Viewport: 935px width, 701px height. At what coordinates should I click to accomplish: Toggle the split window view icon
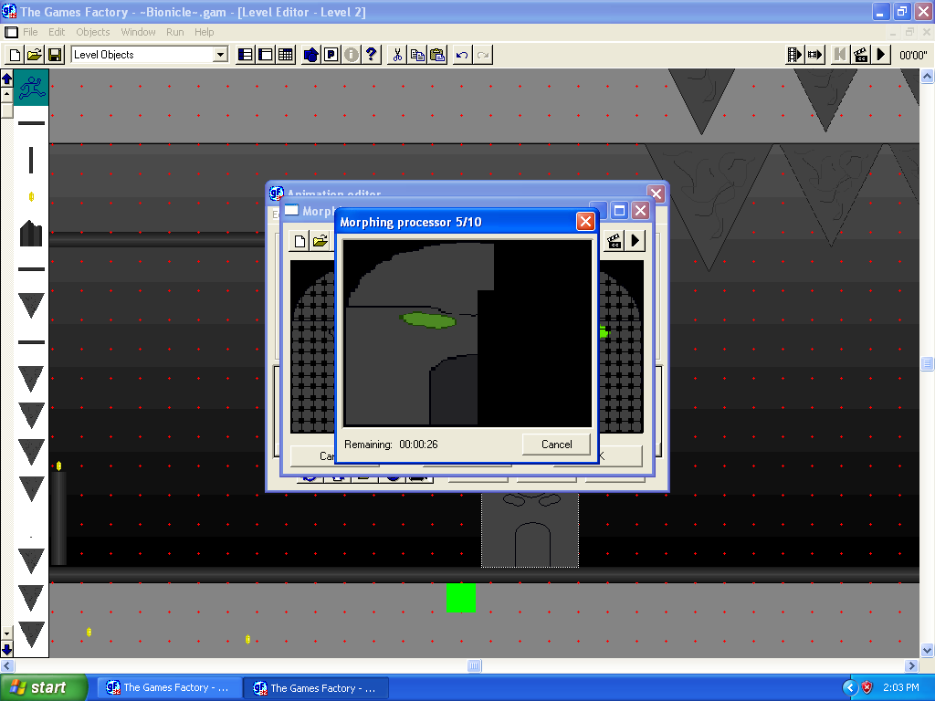tap(264, 55)
